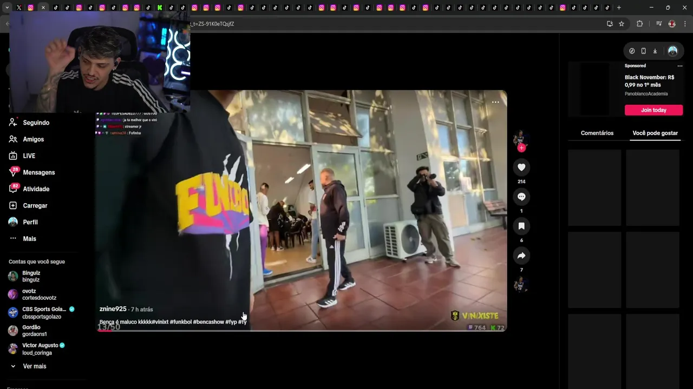Like the video with the heart icon
The width and height of the screenshot is (693, 389).
(521, 167)
